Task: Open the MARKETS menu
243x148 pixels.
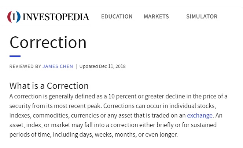Action: click(x=156, y=17)
